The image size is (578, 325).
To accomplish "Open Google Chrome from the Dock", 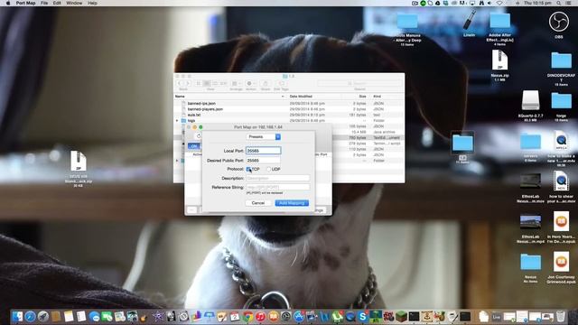I will tap(247, 317).
